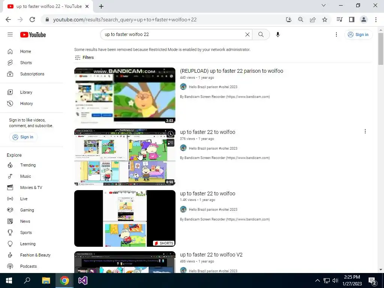384x288 pixels.
Task: Open Visual Studio from taskbar
Action: (83, 280)
